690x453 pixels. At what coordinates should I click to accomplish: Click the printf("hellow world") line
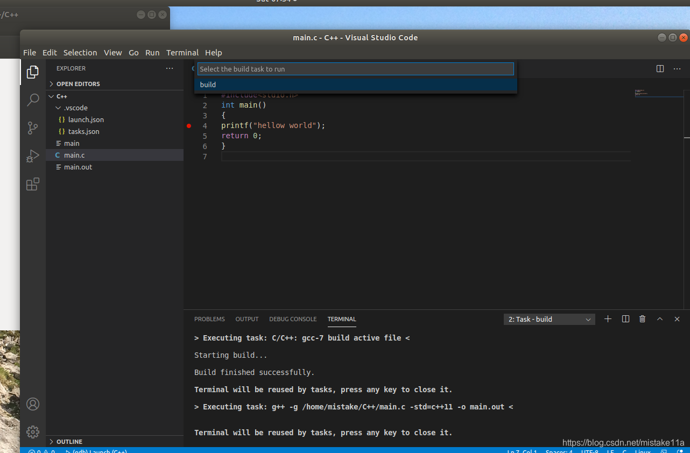coord(273,125)
